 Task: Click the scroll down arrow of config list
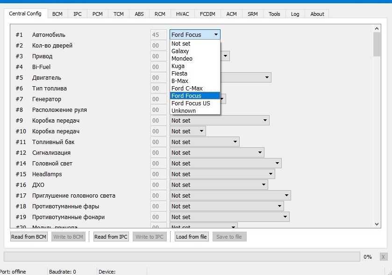coord(377,224)
